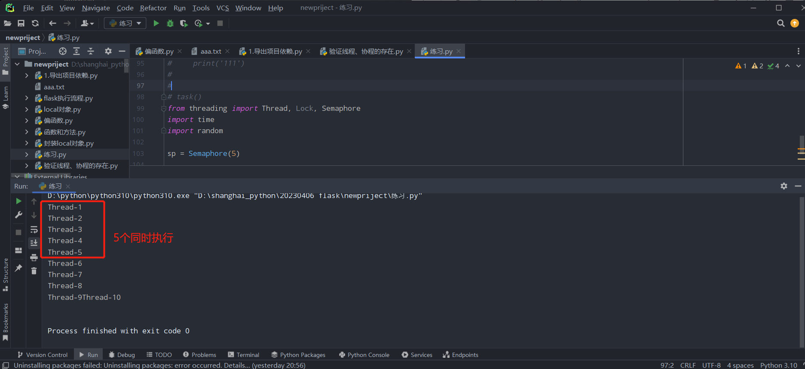Click CRLF line separator in status bar

(688, 365)
